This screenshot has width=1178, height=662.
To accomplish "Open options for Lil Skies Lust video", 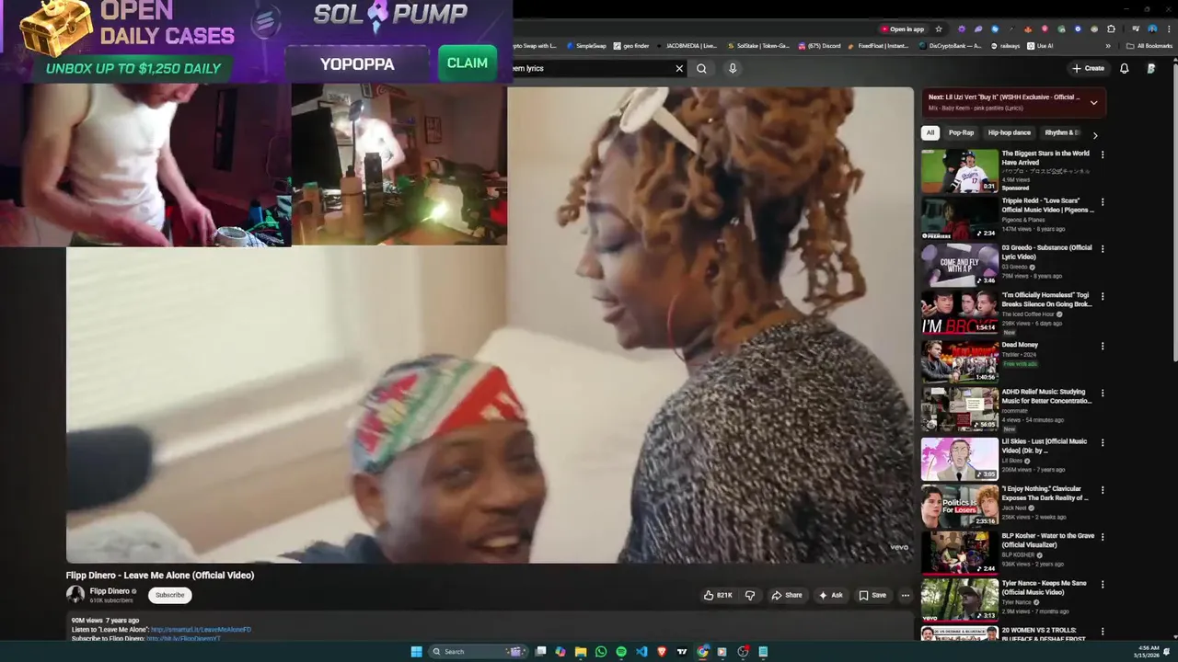I will coord(1103,442).
